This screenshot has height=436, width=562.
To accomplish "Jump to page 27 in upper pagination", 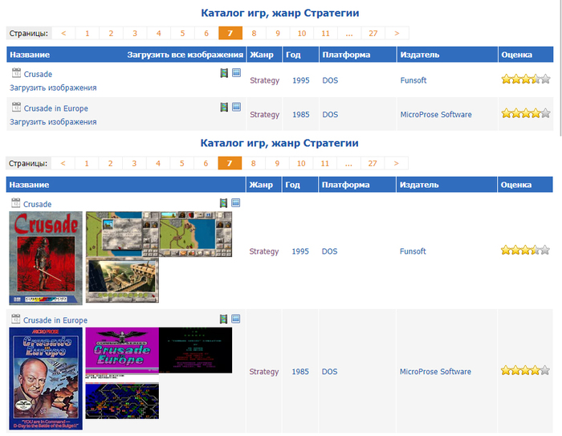I will coord(373,34).
